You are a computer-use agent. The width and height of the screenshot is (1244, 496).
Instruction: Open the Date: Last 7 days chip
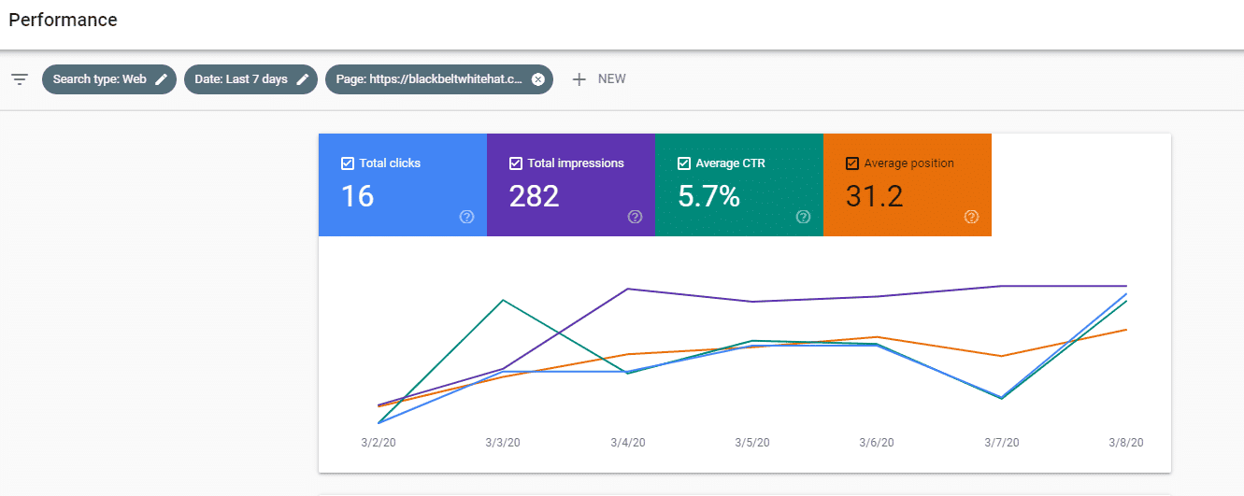pos(250,79)
